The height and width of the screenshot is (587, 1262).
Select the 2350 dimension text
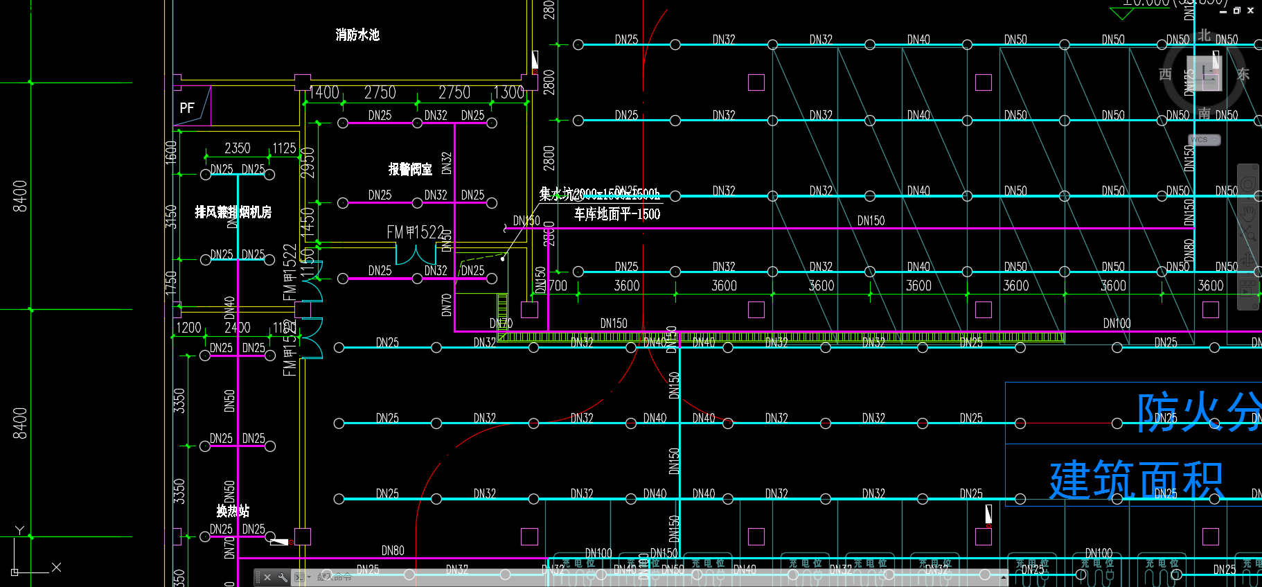coord(238,148)
